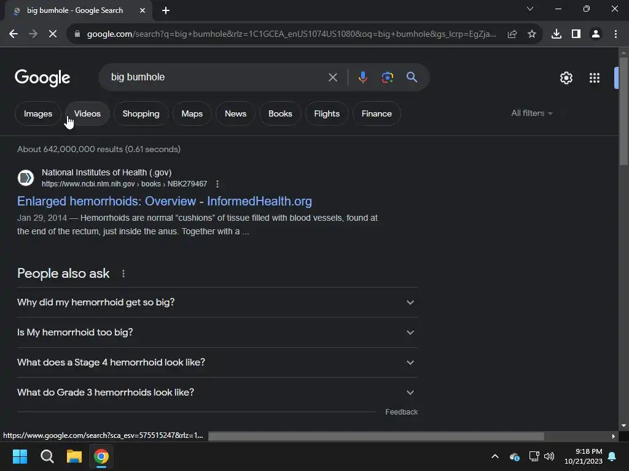The image size is (629, 471).
Task: Clear the search box with the X
Action: click(332, 77)
